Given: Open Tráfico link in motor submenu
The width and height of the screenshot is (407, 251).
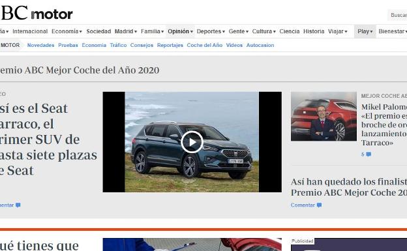Looking at the screenshot, I should pos(118,45).
